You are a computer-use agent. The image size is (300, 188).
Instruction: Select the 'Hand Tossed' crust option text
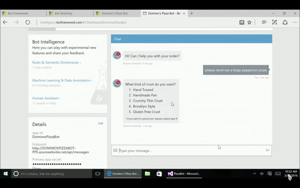(x=143, y=90)
